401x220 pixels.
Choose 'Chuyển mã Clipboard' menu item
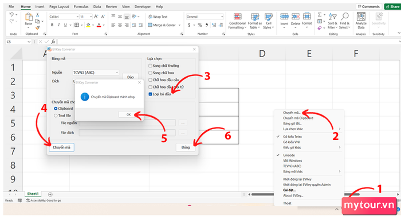click(298, 118)
